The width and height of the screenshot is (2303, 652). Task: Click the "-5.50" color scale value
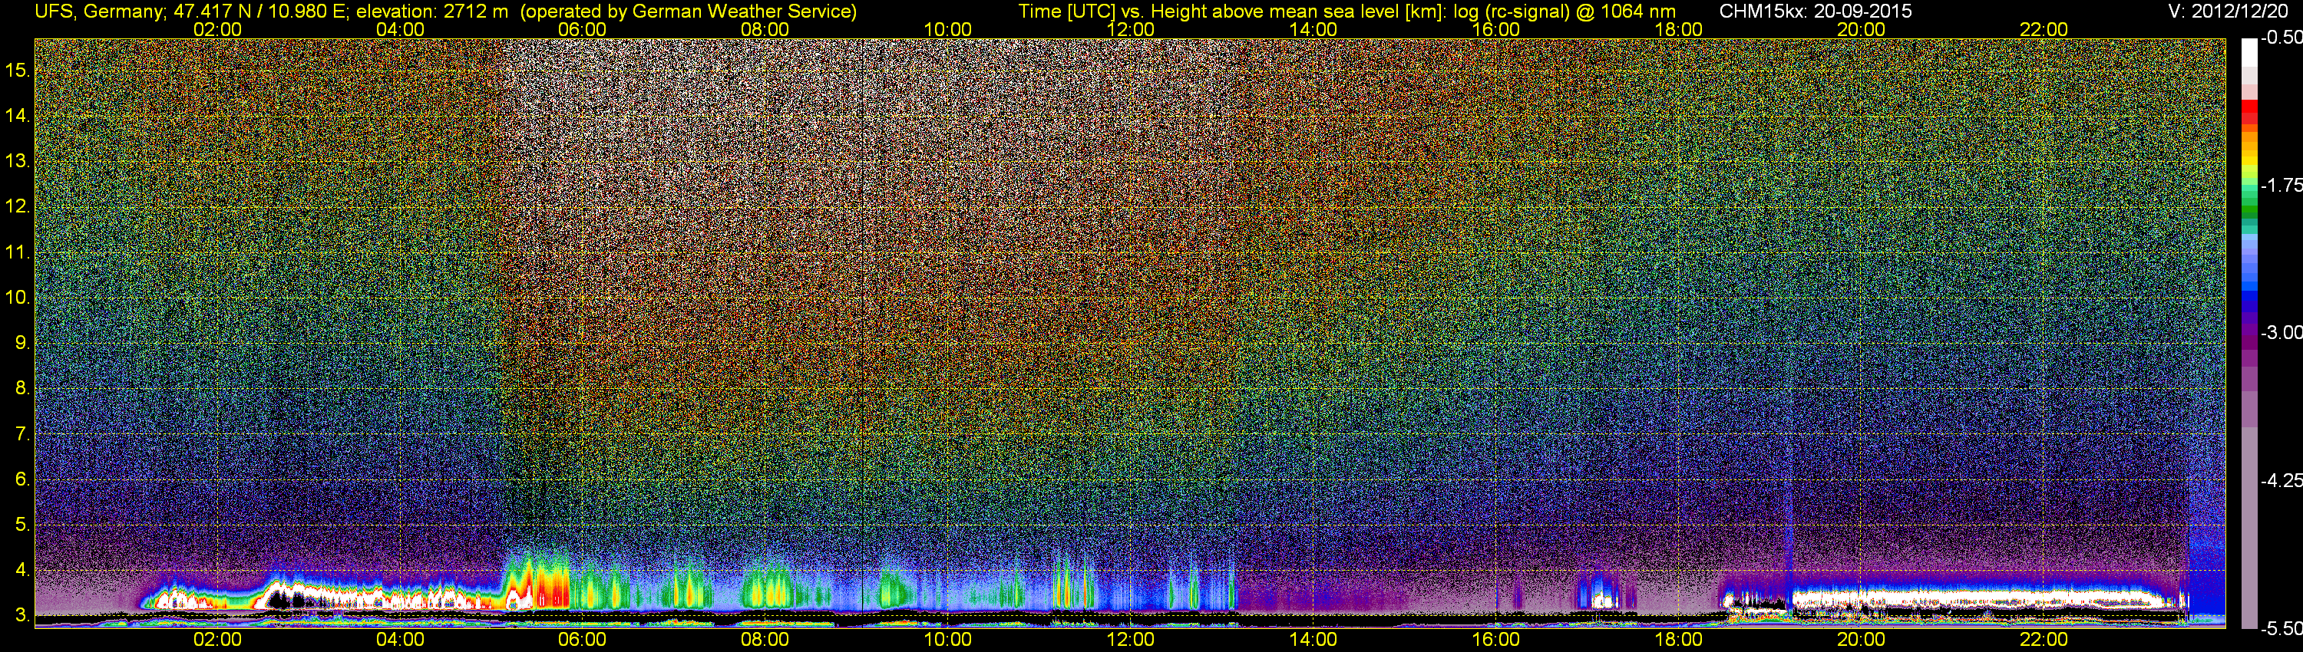point(2281,628)
